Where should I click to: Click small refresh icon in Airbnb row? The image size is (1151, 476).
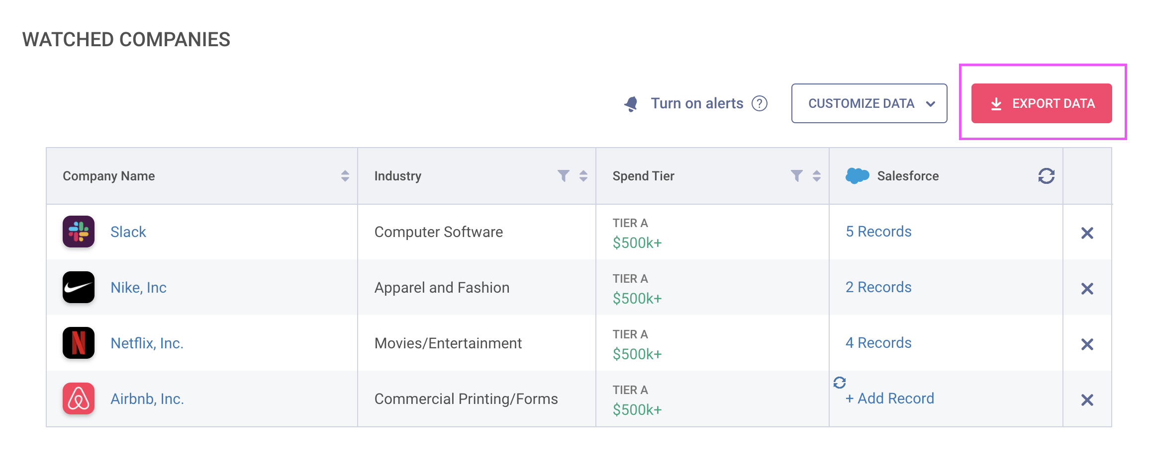point(840,383)
